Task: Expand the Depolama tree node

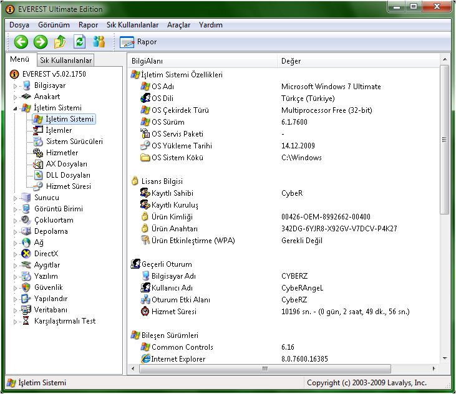Action: tap(15, 232)
